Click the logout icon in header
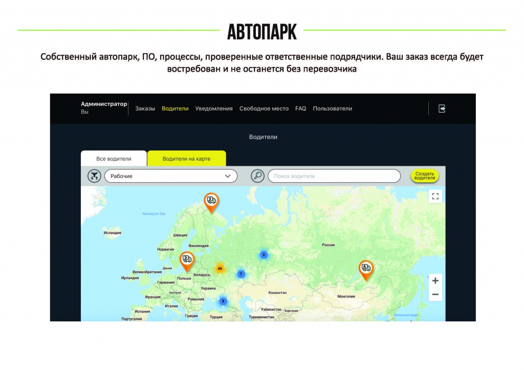Viewport: 524px width, 370px height. click(442, 108)
